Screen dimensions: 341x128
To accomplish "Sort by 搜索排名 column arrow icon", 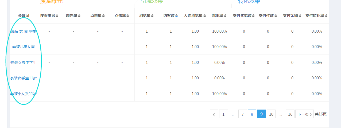I will click(x=57, y=16).
